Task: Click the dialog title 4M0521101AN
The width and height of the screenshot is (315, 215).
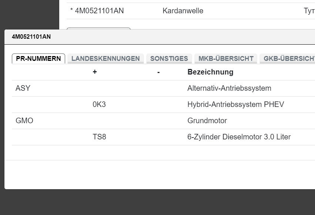Action: tap(31, 37)
